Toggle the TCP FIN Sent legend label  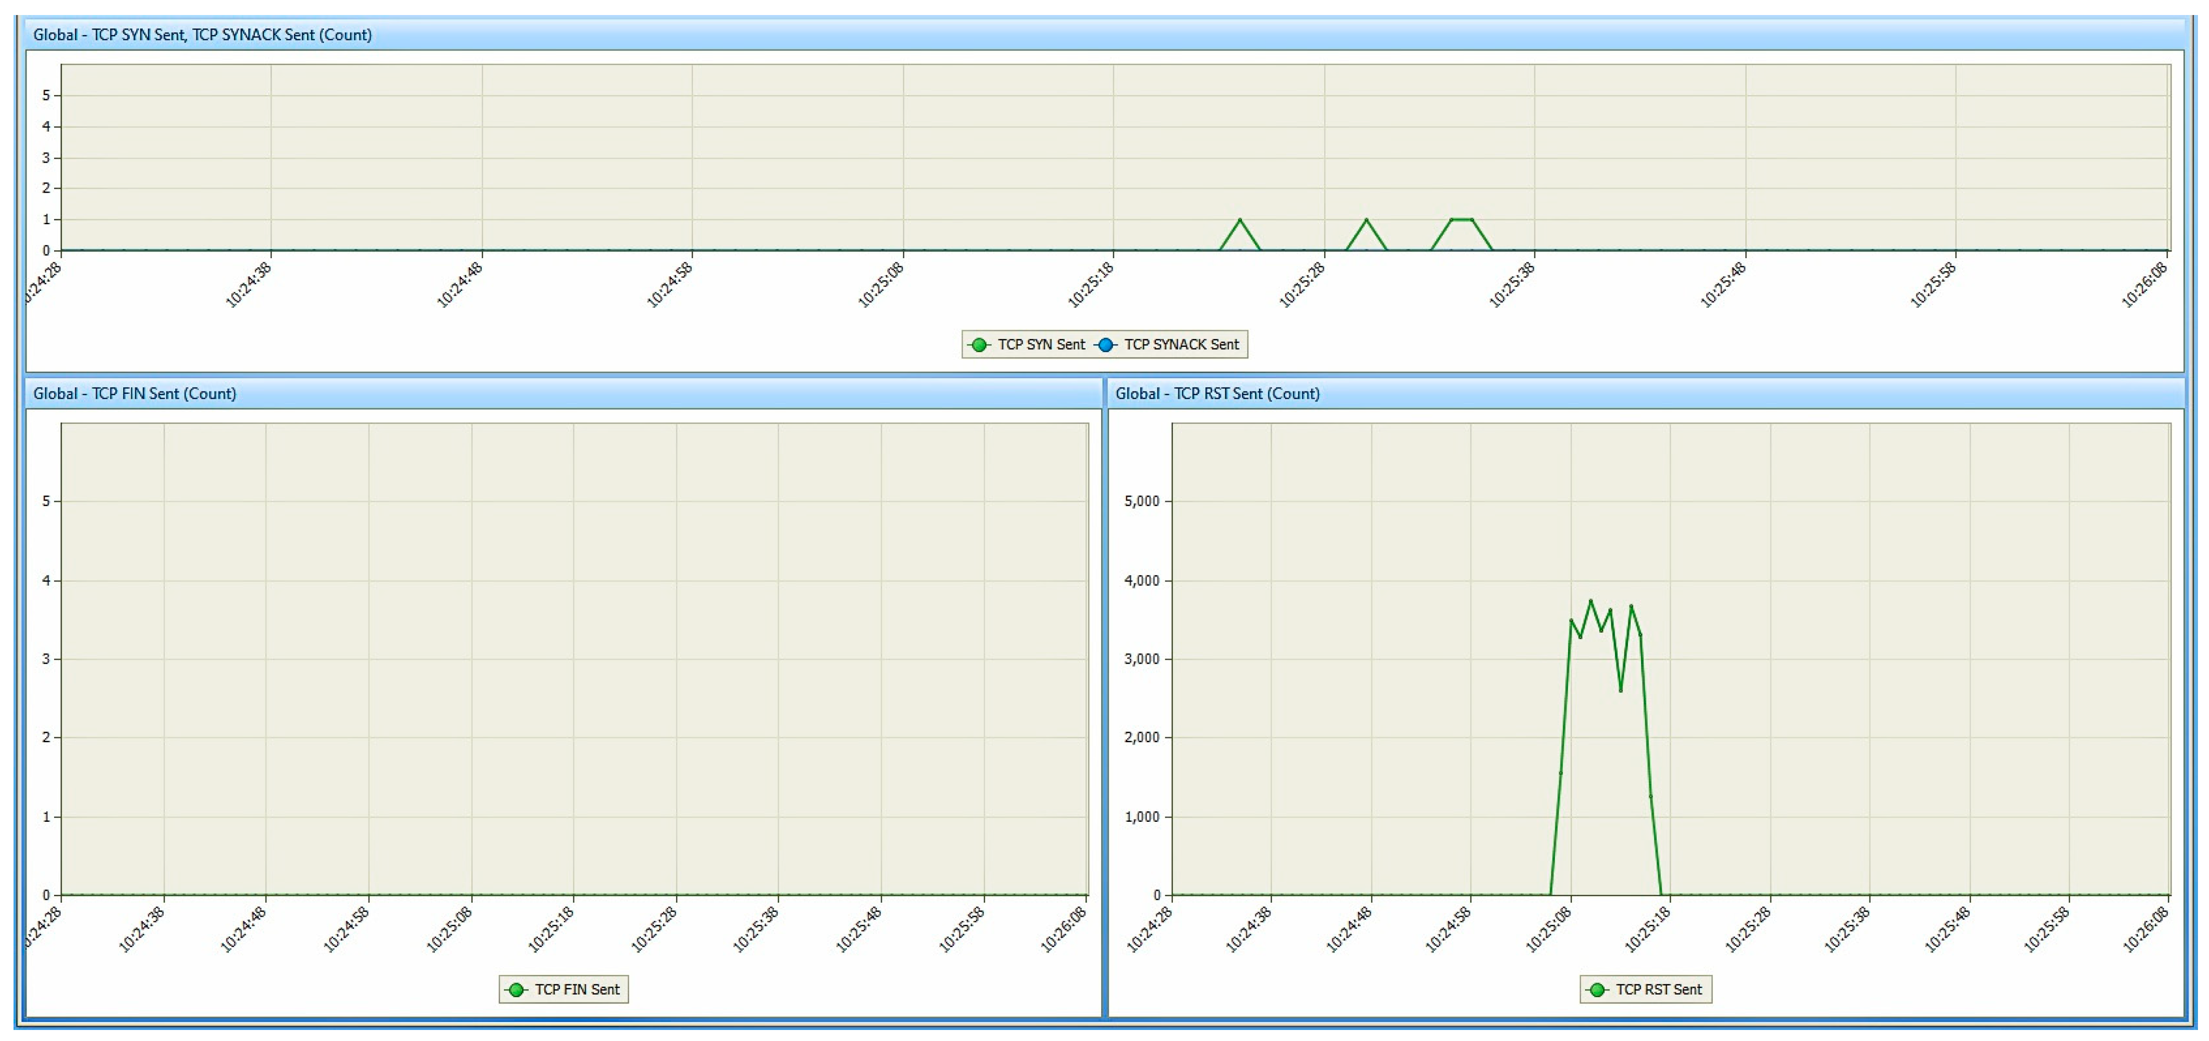576,989
